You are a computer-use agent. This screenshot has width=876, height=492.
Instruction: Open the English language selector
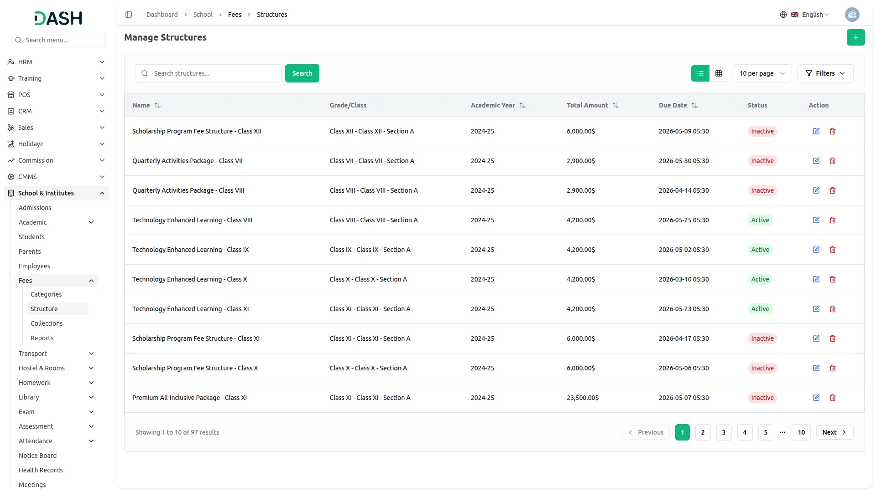[x=804, y=15]
